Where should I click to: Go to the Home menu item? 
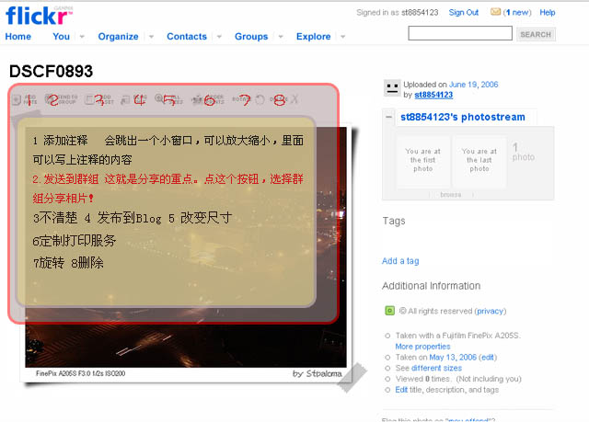[18, 37]
